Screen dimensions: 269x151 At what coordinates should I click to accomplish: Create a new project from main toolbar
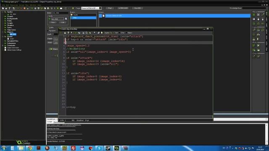click(3, 8)
